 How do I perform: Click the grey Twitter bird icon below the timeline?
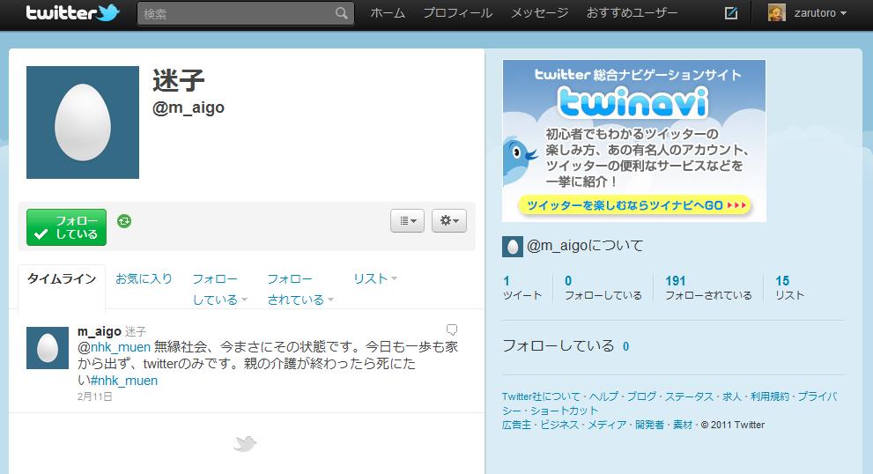pyautogui.click(x=245, y=444)
